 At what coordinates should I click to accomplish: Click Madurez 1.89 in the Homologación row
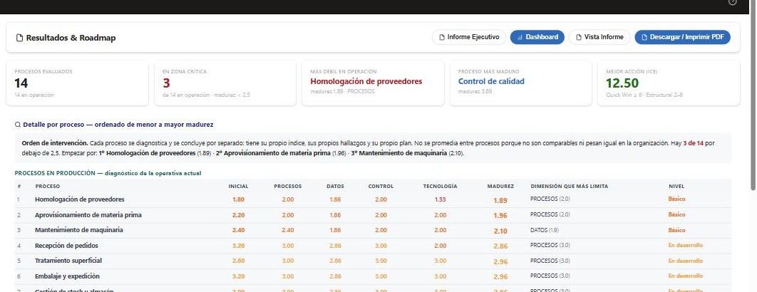[500, 200]
